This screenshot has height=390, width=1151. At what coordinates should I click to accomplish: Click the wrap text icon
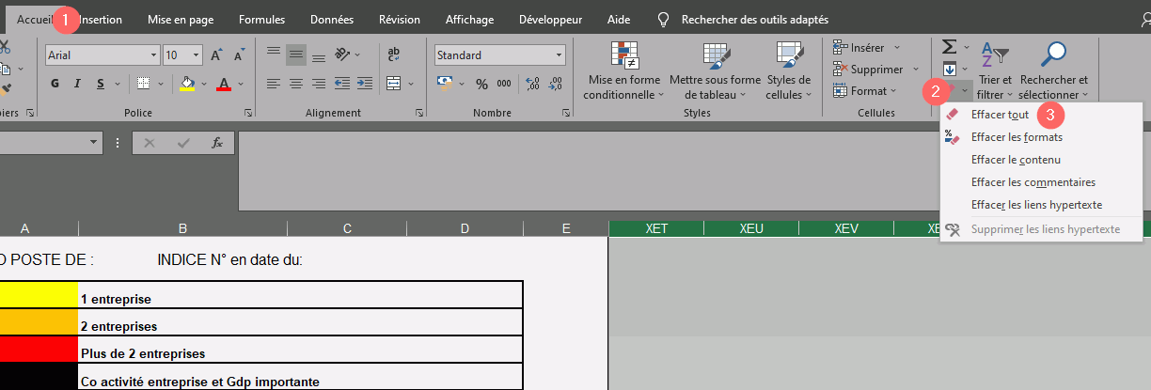pyautogui.click(x=394, y=55)
